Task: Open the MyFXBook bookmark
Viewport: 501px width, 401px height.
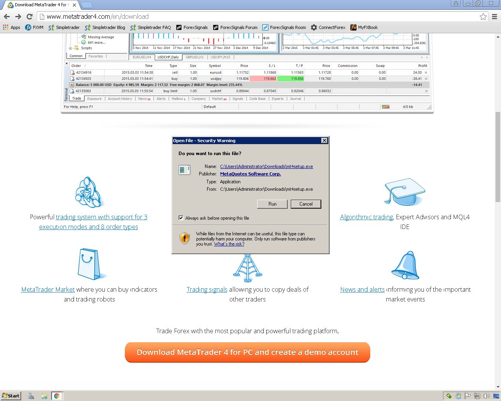Action: coord(364,27)
